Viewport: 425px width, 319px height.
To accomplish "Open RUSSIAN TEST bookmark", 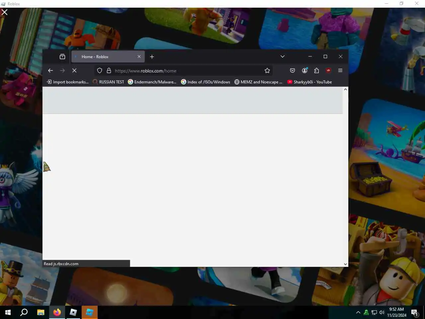I will (108, 82).
